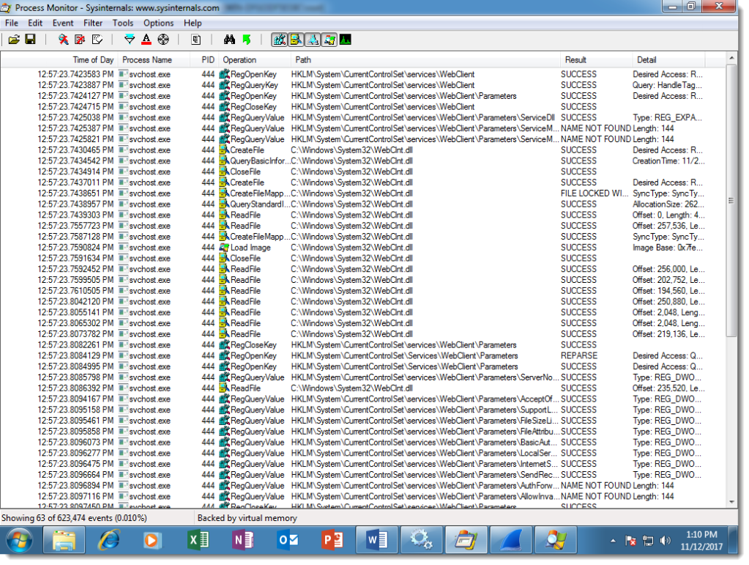Screen dimensions: 749x565
Task: Toggle the Capture events magnifier button
Action: click(x=64, y=40)
